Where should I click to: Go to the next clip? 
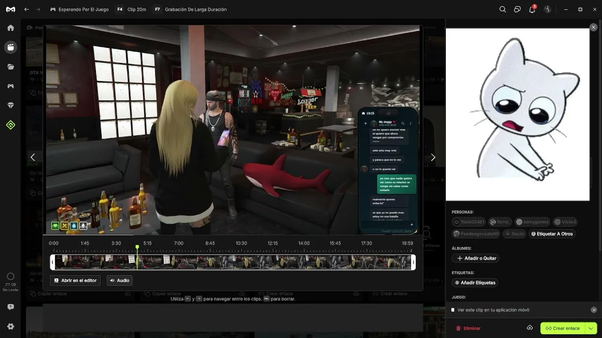tap(433, 157)
